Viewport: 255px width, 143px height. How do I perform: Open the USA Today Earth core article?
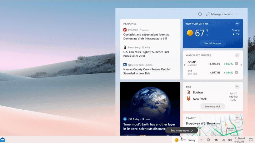149,126
